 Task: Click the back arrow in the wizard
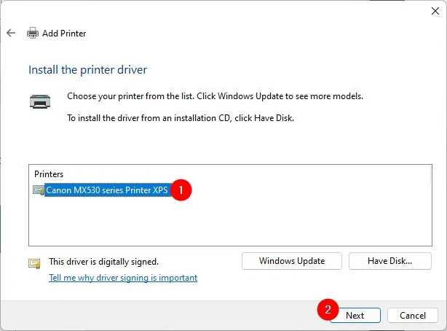coord(11,33)
